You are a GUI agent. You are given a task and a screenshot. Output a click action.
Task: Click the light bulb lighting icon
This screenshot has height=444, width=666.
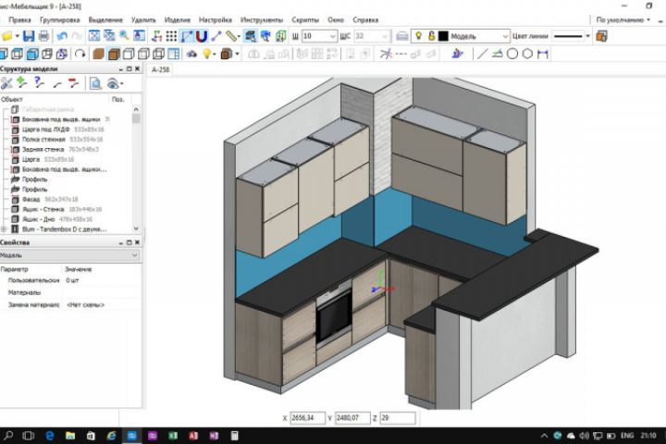click(206, 54)
